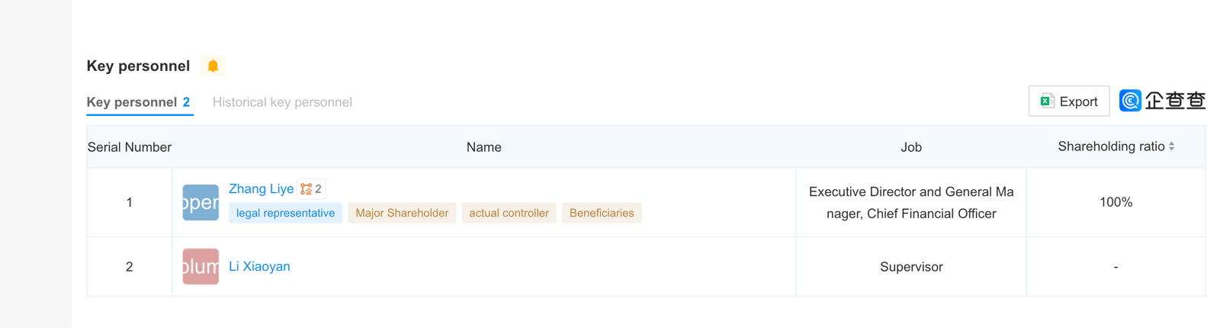Sort by Shareholding ratio using the arrows
This screenshot has width=1220, height=328.
[1171, 146]
